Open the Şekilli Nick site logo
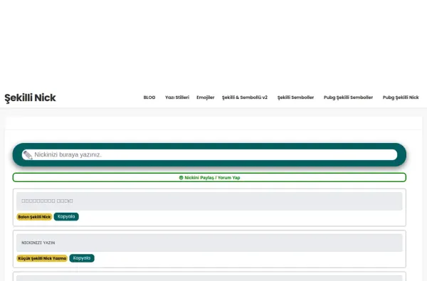Viewport: 427px width, 281px height. [30, 97]
